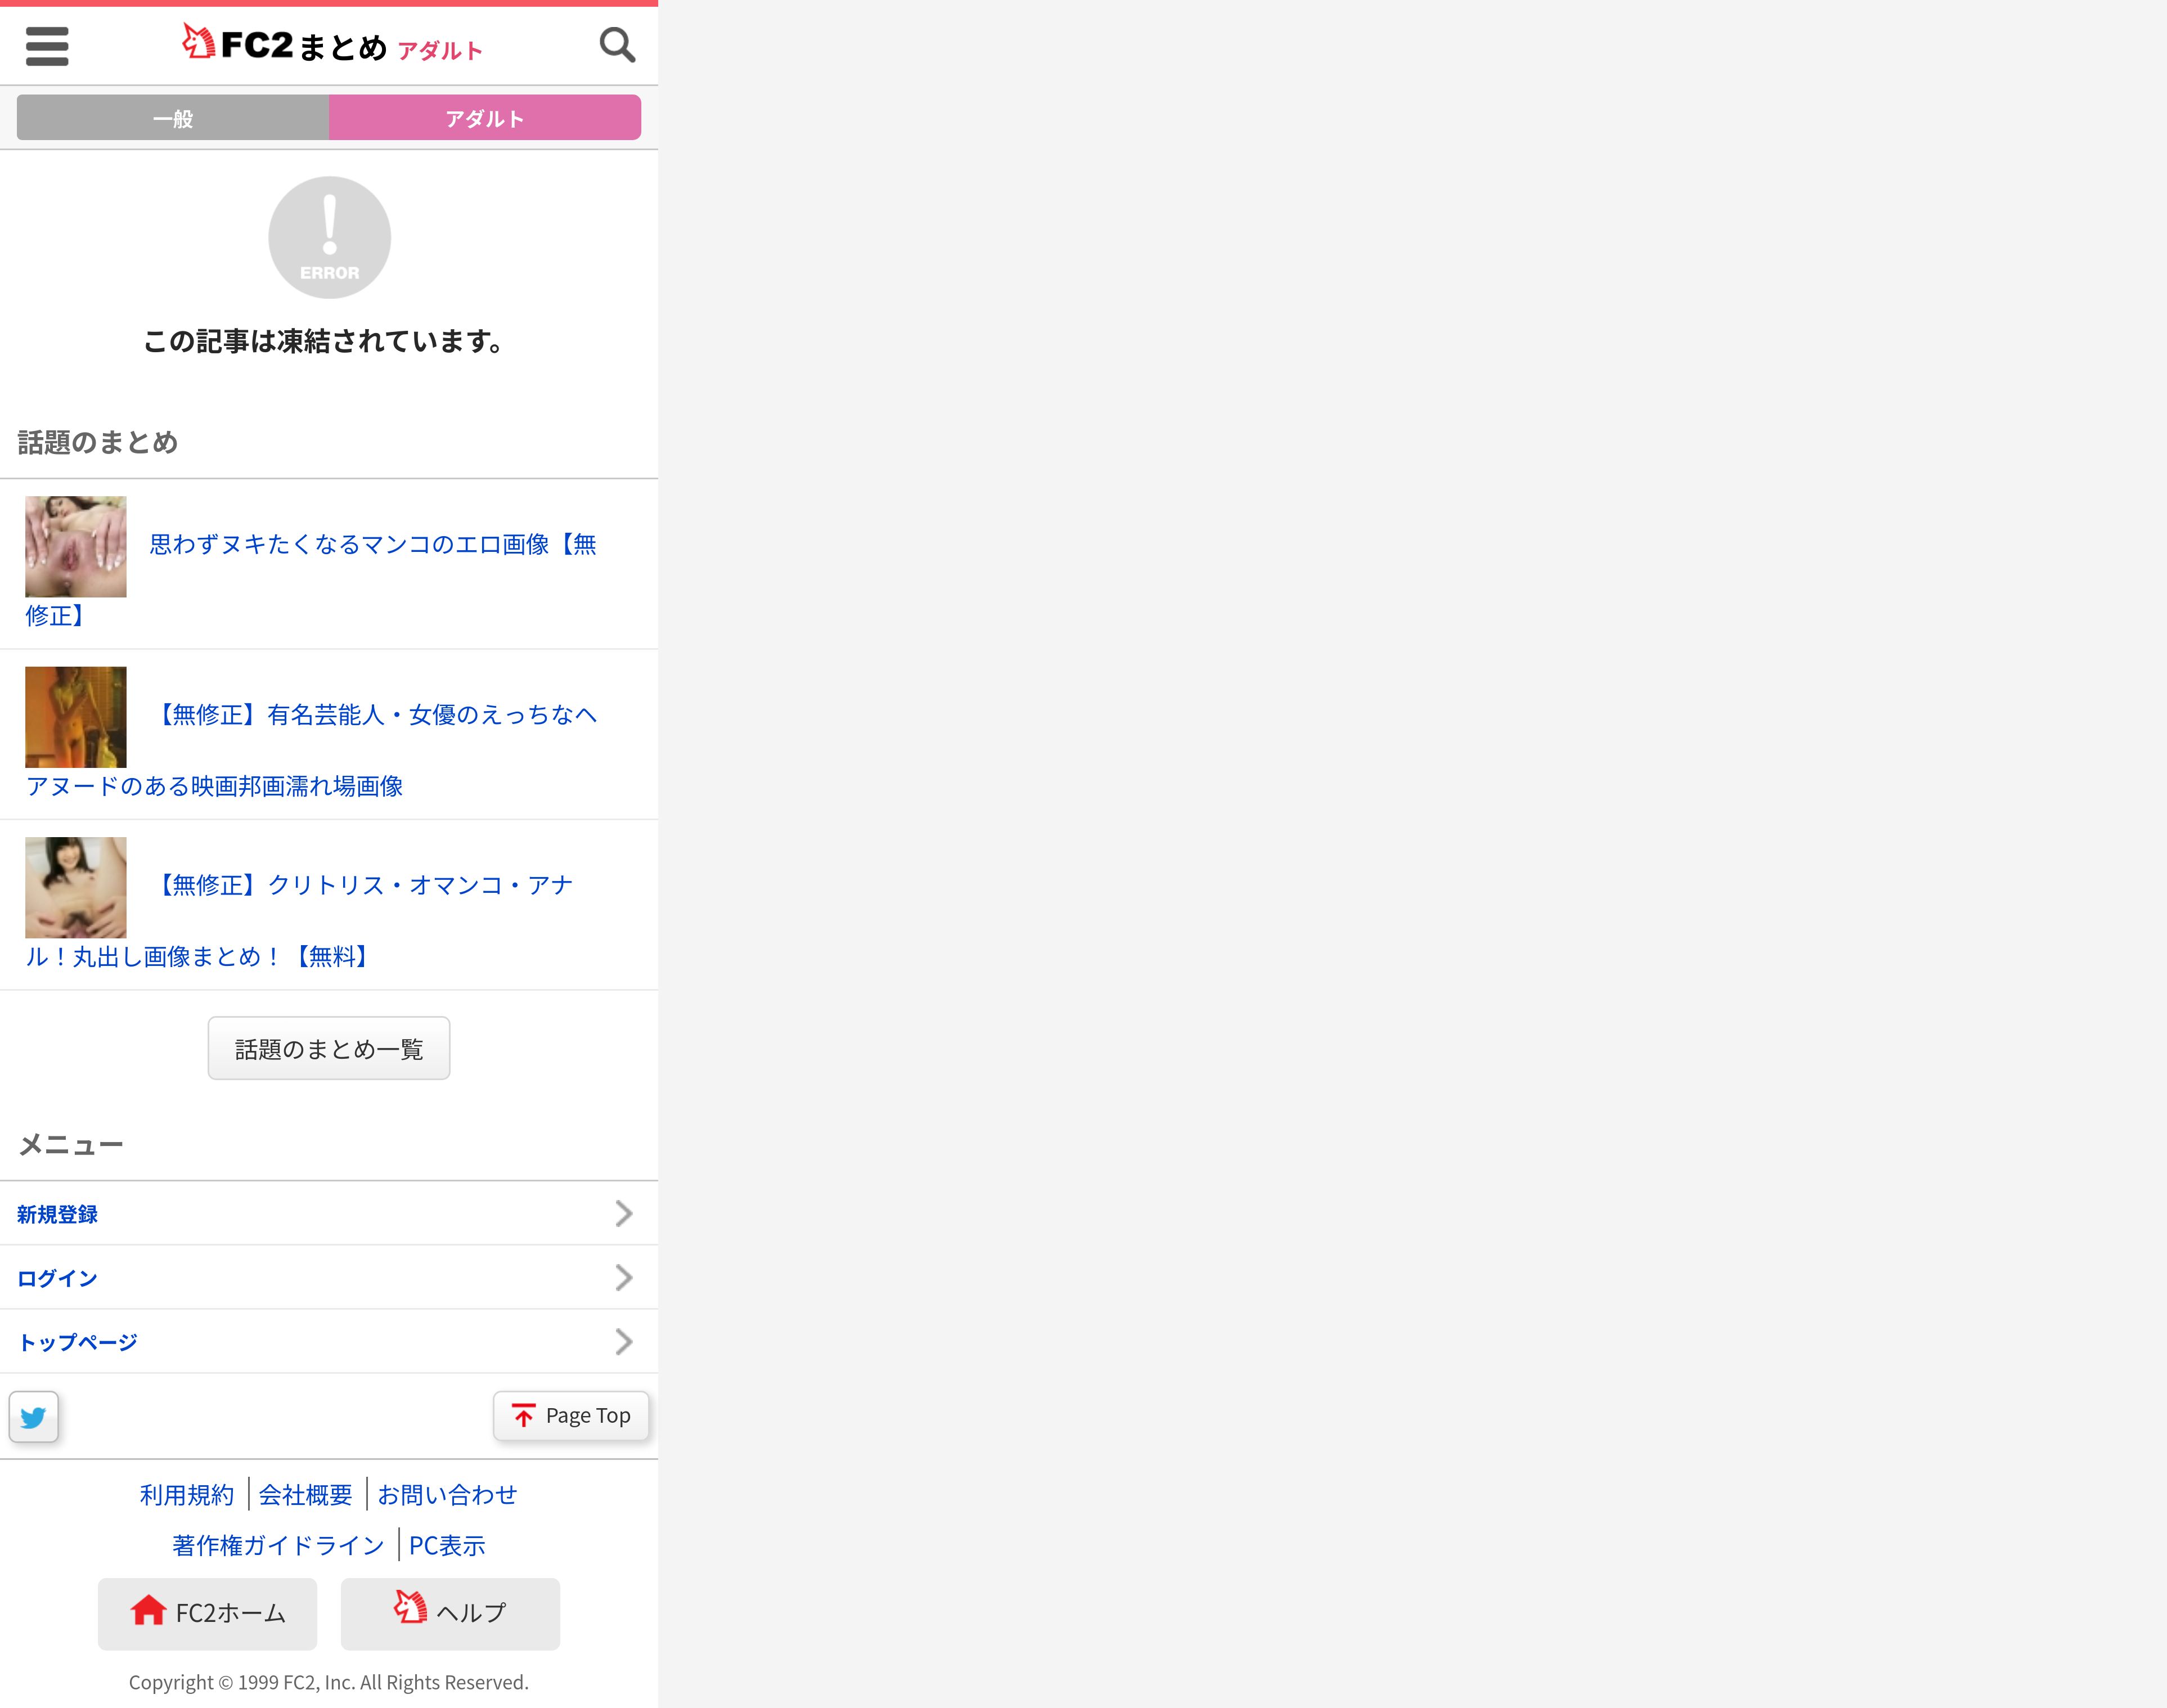
Task: Switch to the 一般 tab
Action: [x=173, y=118]
